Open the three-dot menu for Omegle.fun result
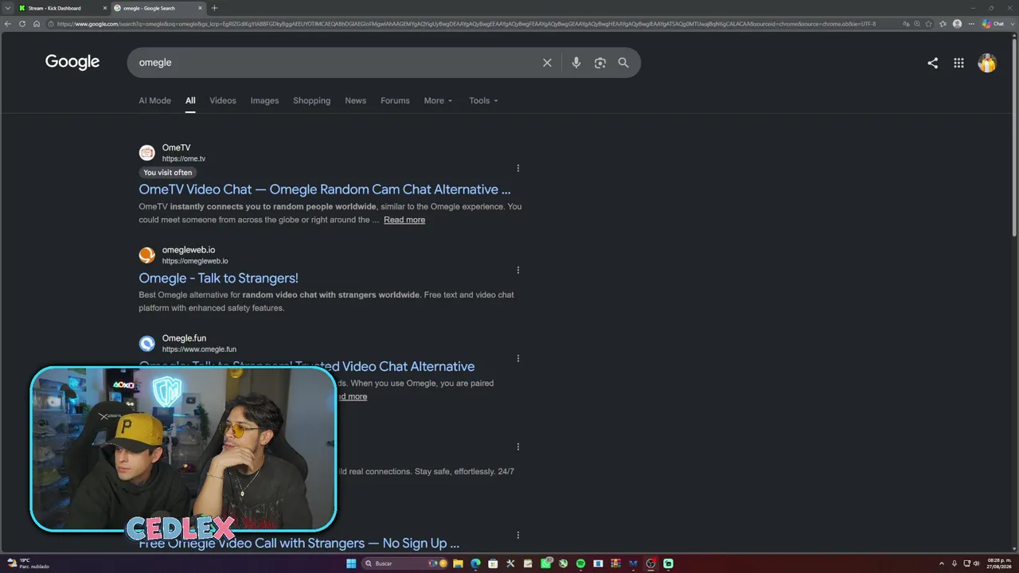 (518, 358)
